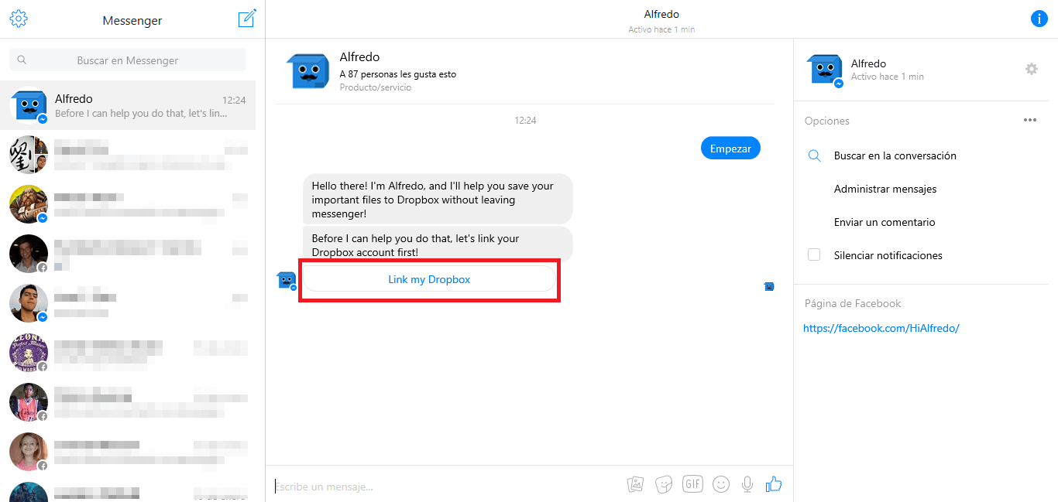Click 'Before I can help you' message bubble
Viewport: 1058px width, 502px height.
pos(438,244)
